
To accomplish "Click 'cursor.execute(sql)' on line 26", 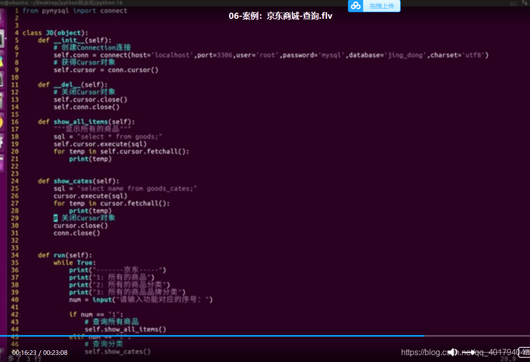I will tap(90, 196).
